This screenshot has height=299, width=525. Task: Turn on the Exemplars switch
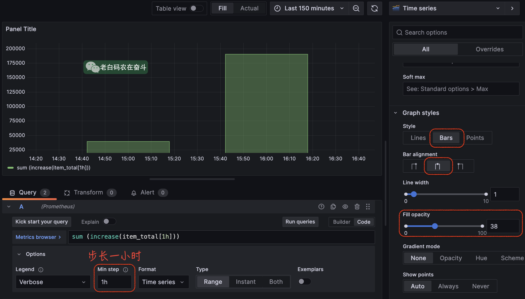tap(304, 281)
